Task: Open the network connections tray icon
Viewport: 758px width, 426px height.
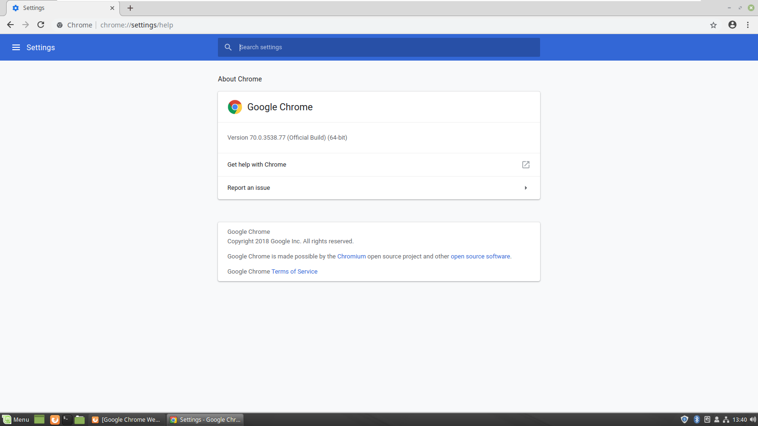Action: [x=726, y=419]
